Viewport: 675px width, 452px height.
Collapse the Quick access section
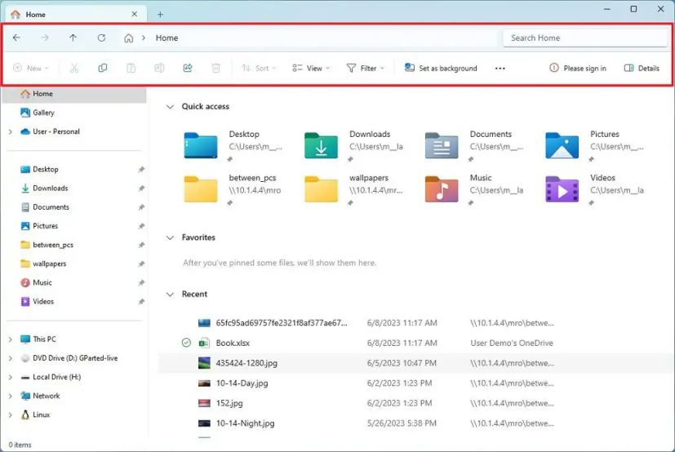tap(170, 107)
